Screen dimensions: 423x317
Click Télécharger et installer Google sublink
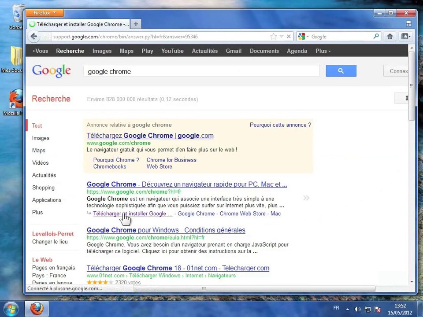(x=133, y=214)
